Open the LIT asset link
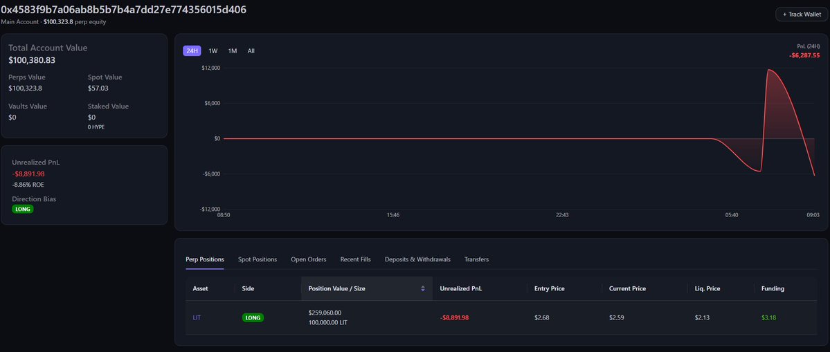The width and height of the screenshot is (830, 352). point(197,317)
